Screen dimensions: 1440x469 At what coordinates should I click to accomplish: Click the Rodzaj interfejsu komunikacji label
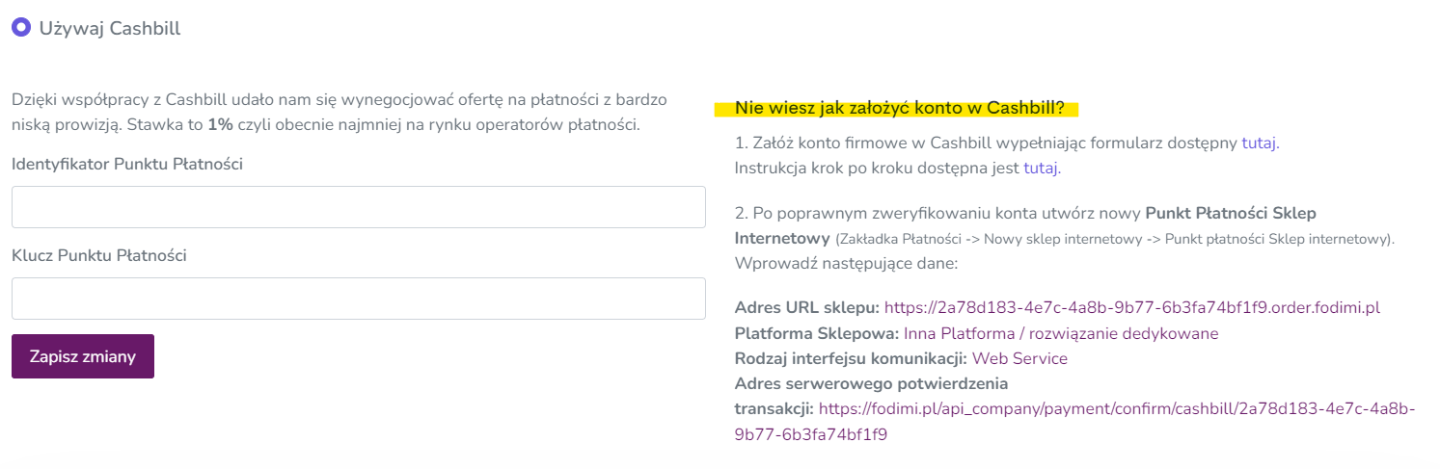(851, 358)
